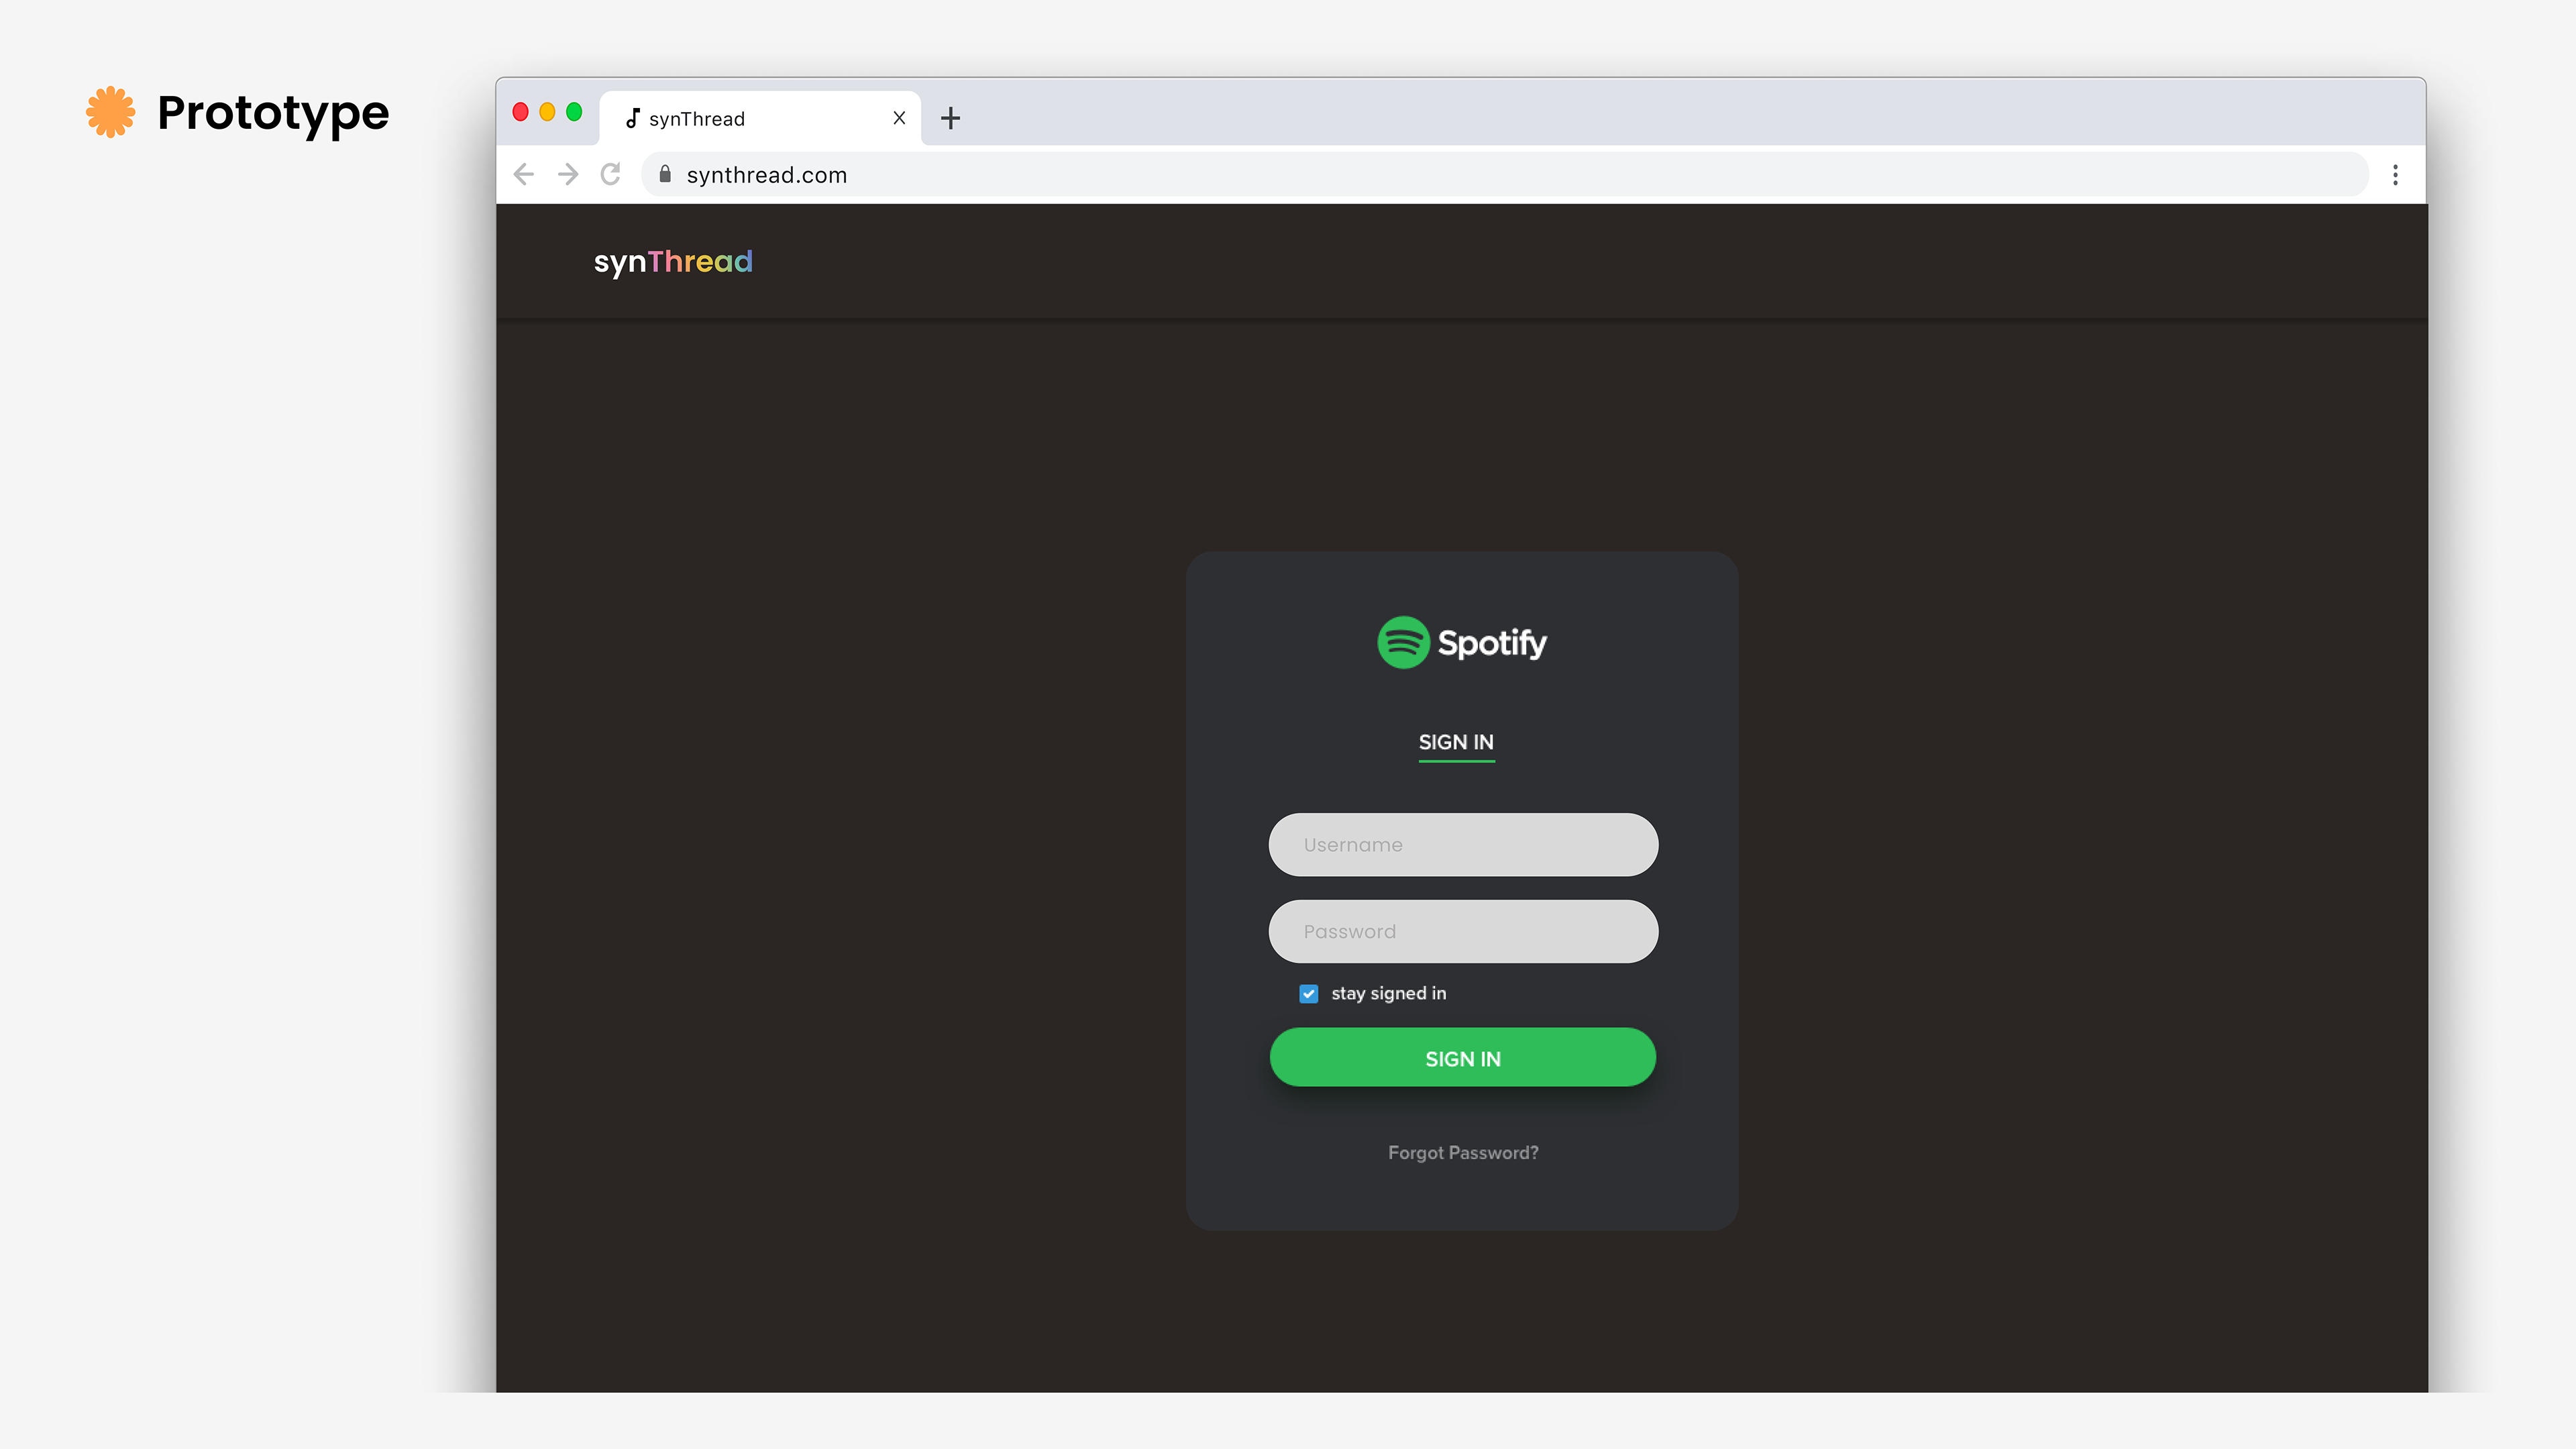Reload the page with refresh icon
Viewport: 2576px width, 1449px height.
[611, 175]
